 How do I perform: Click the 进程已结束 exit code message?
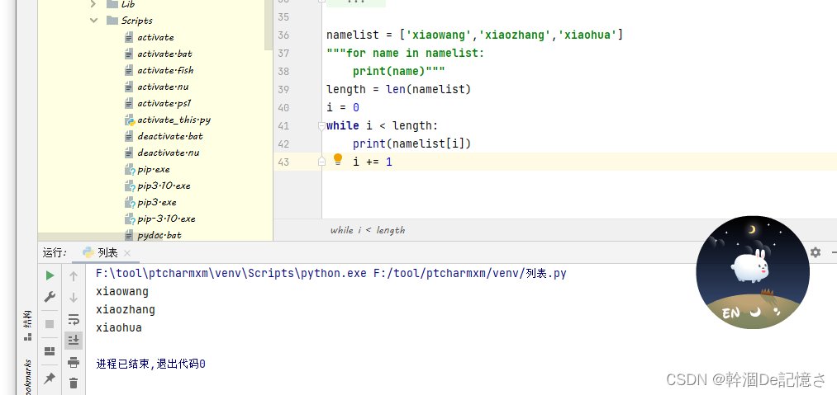coord(151,364)
